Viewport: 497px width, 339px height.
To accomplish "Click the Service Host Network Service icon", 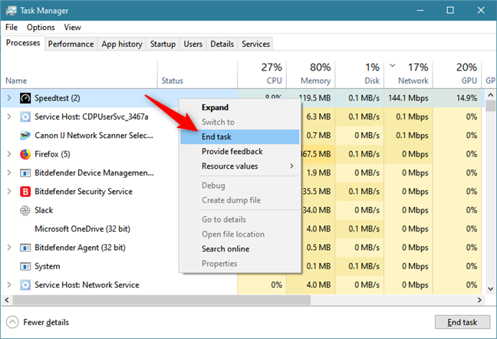I will (x=25, y=285).
